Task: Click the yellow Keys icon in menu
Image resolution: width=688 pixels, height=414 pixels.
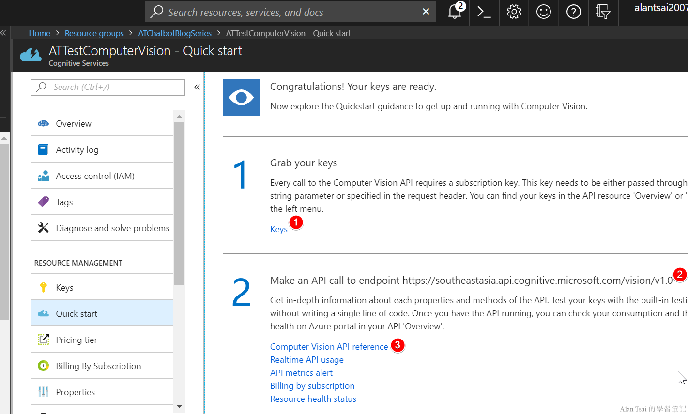Action: tap(43, 287)
